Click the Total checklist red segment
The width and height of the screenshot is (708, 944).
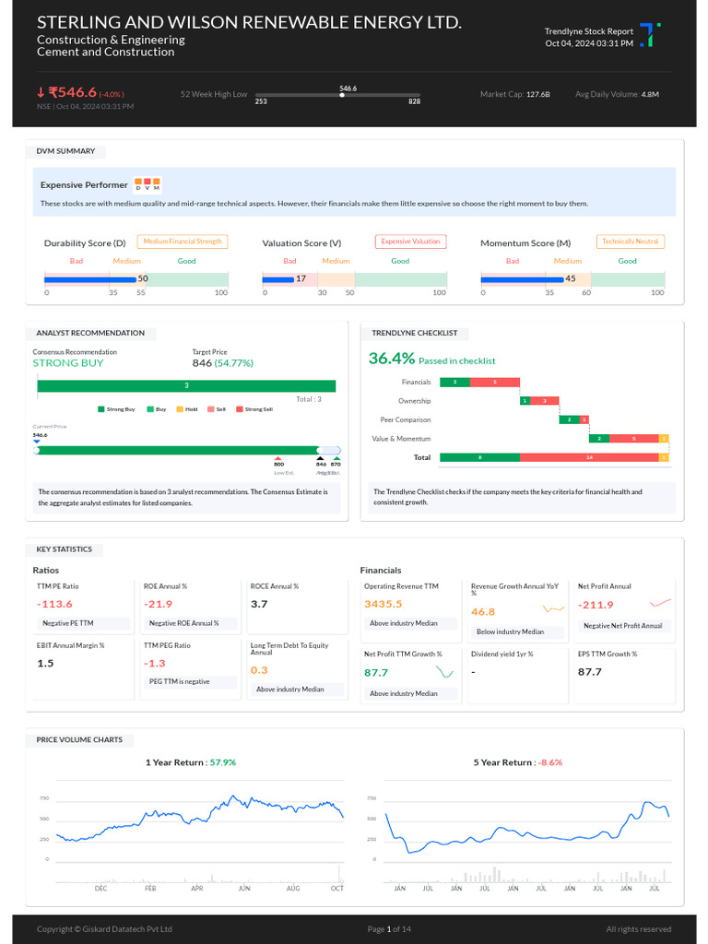[589, 457]
